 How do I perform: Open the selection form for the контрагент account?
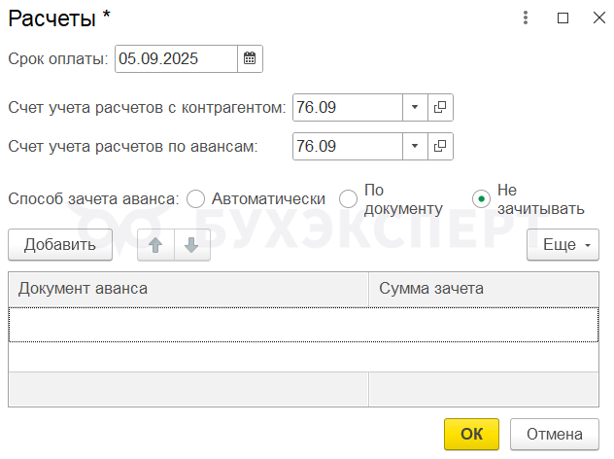coord(440,108)
